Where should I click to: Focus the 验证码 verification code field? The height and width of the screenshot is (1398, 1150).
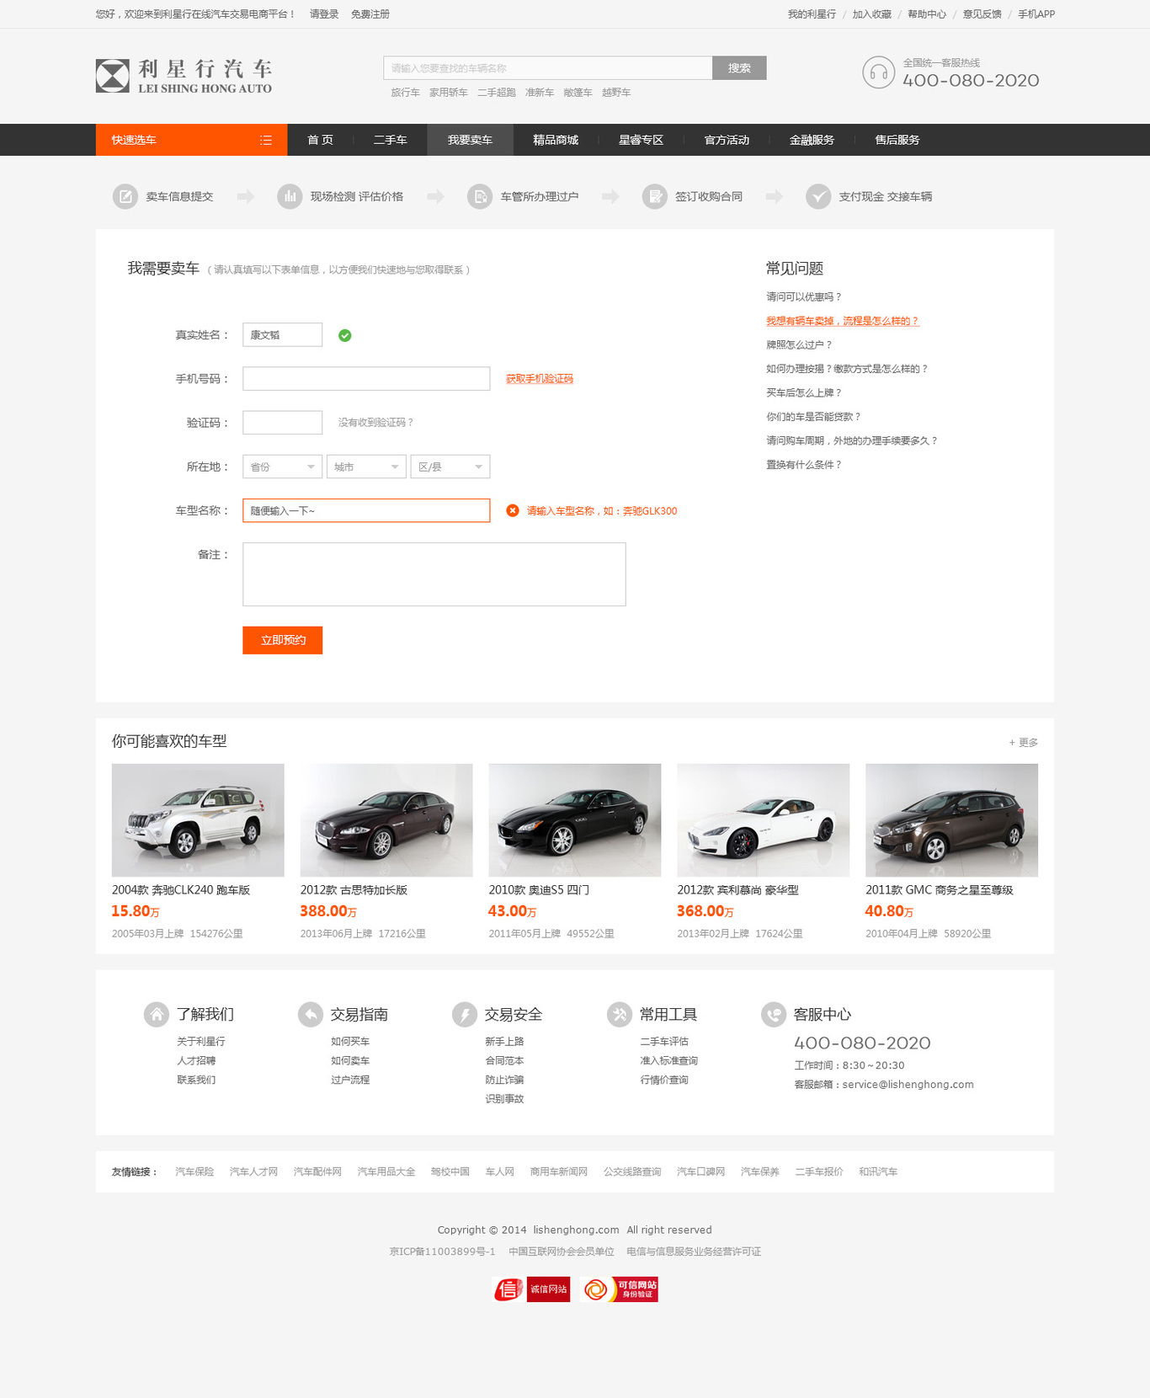282,423
